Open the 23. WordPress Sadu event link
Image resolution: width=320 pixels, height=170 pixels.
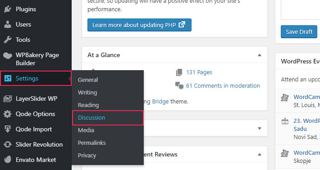[x=306, y=125]
